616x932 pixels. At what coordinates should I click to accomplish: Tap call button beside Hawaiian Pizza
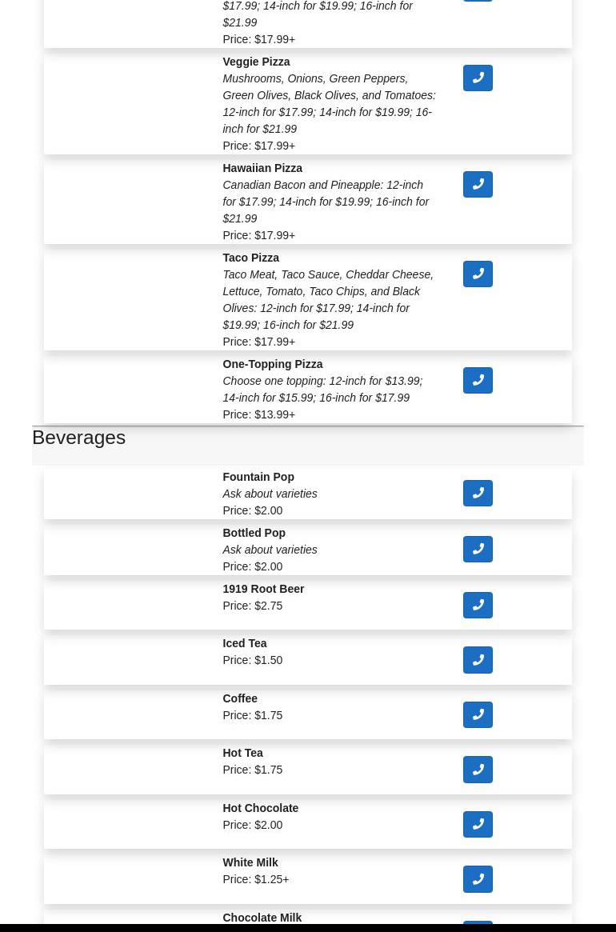pyautogui.click(x=478, y=185)
